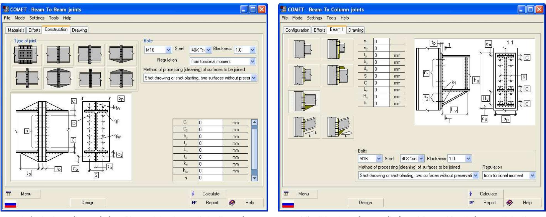This screenshot has height=217, width=546.
Task: Click the flag language icon in the Beam-To-Beam window
Action: click(11, 205)
